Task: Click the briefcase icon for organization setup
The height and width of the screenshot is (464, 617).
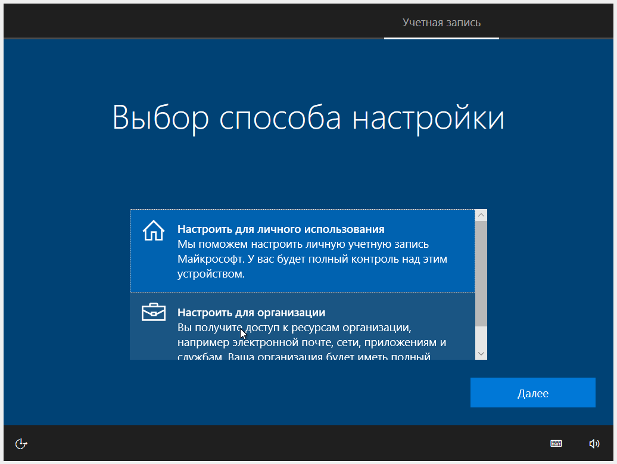Action: (153, 312)
